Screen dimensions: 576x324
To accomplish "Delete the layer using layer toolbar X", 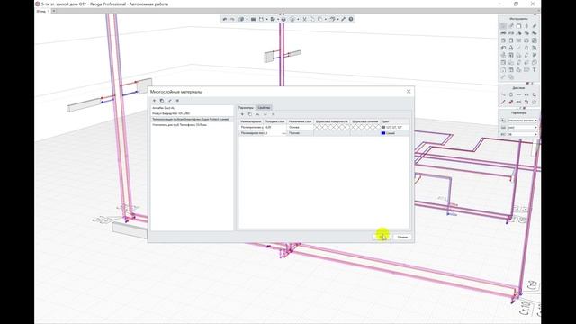I will tap(273, 114).
